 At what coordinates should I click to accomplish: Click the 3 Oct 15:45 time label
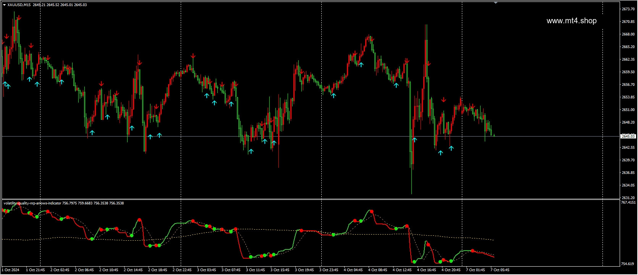(280, 270)
